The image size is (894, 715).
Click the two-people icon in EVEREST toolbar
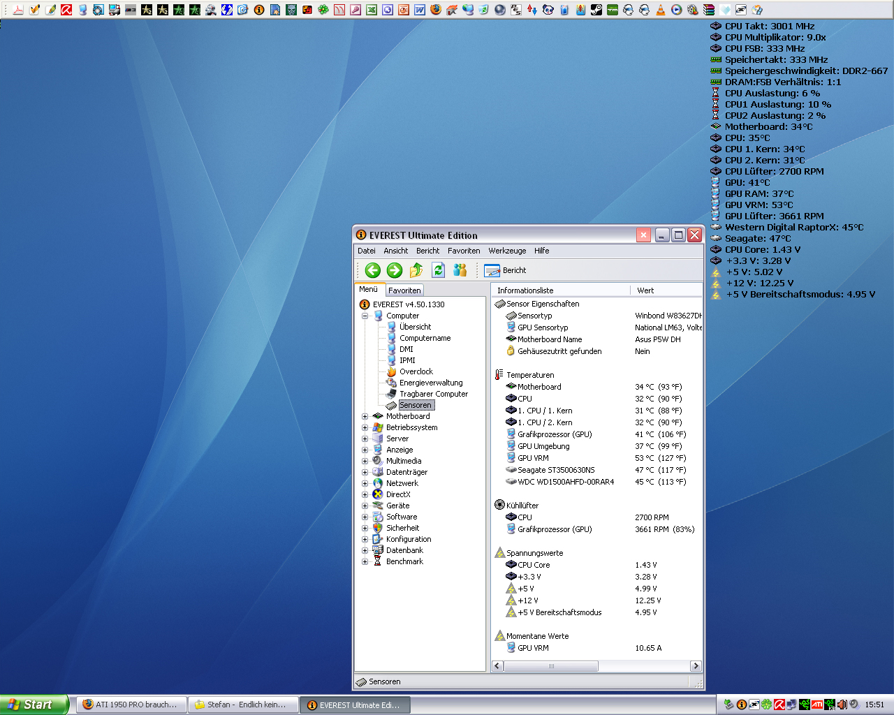point(460,270)
